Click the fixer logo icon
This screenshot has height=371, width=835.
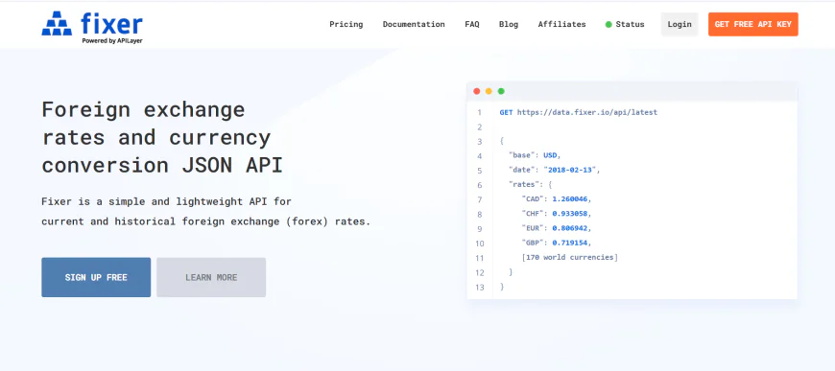click(57, 24)
